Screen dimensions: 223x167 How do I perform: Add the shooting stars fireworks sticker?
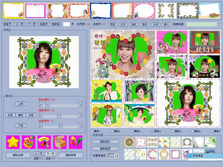(x=76, y=142)
